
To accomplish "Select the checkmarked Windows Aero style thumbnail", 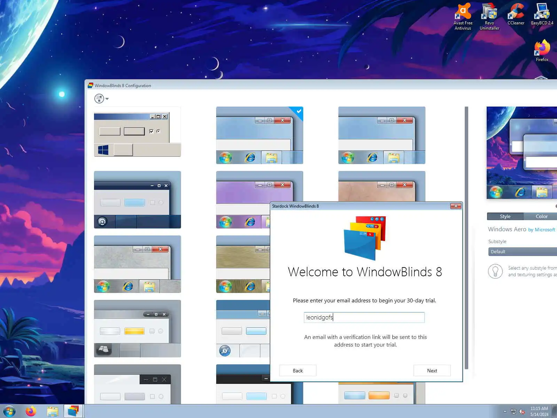I will [x=260, y=135].
